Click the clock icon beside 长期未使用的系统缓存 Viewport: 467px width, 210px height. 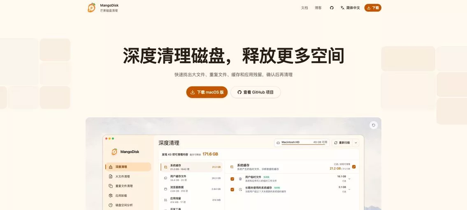240,189
